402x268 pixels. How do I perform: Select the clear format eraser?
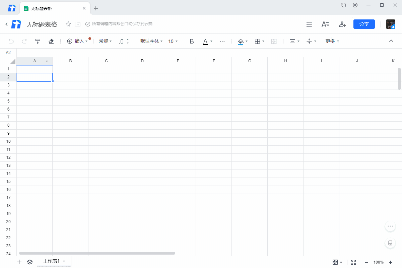51,41
